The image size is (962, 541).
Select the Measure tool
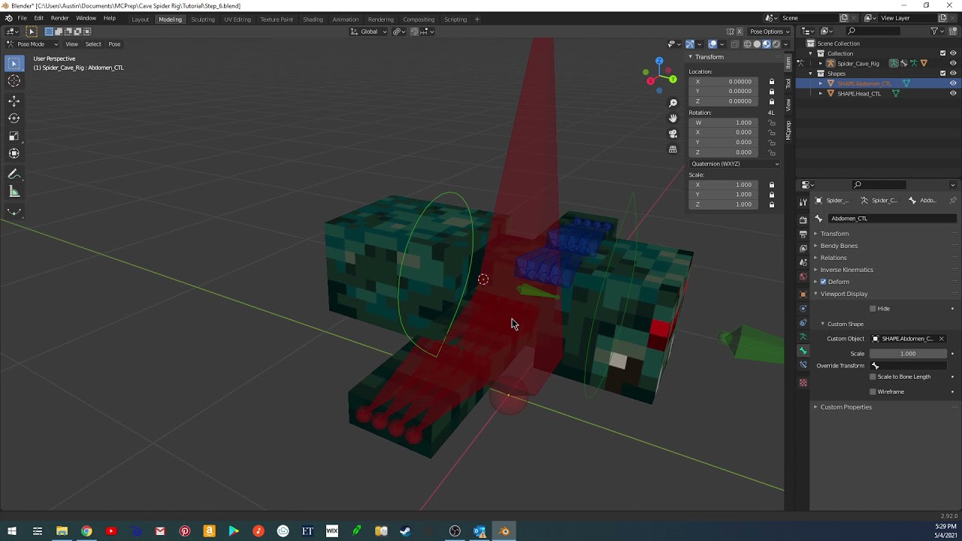(x=14, y=192)
